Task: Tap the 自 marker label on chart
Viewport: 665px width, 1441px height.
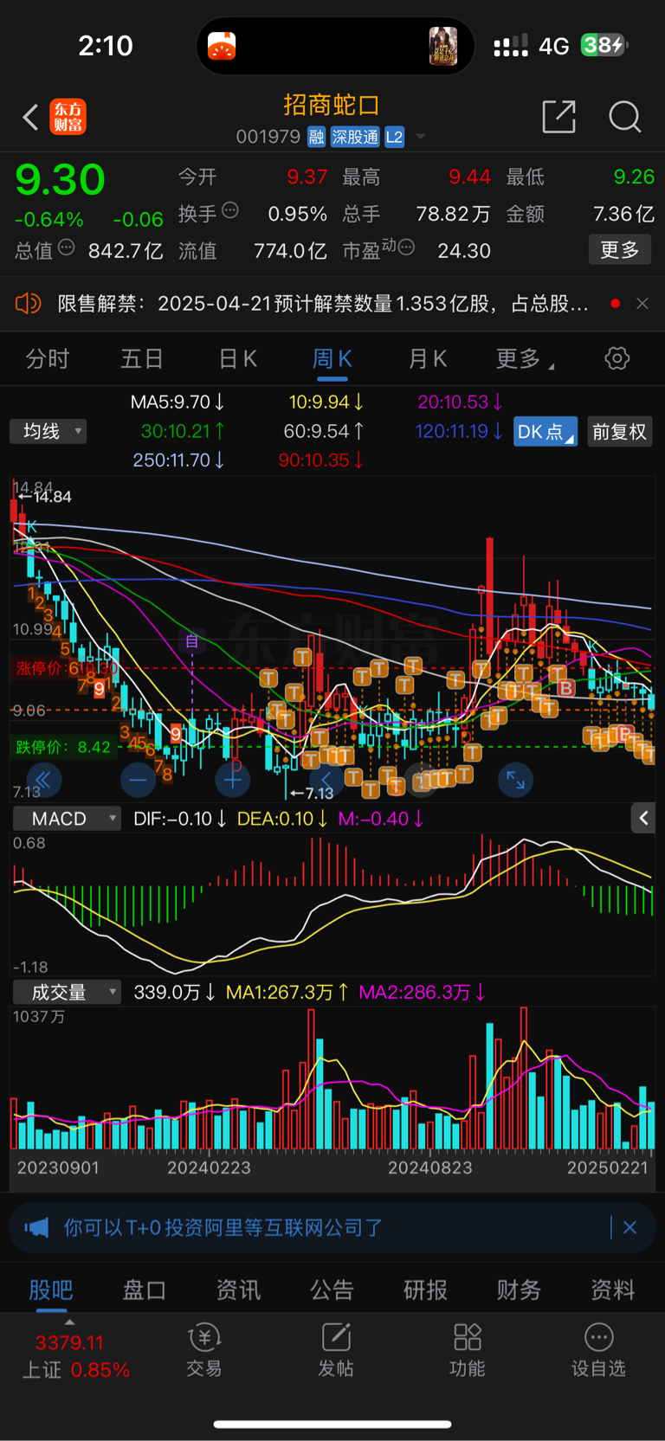Action: coord(192,641)
